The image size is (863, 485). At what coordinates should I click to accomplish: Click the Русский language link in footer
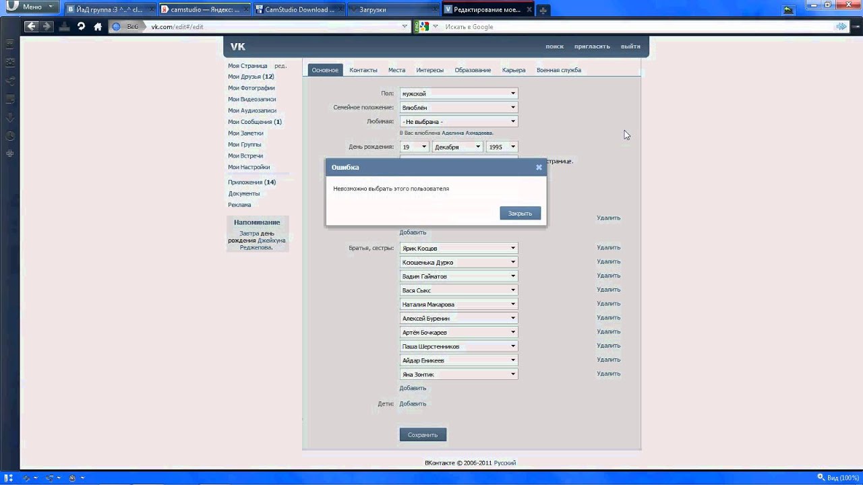pyautogui.click(x=505, y=463)
